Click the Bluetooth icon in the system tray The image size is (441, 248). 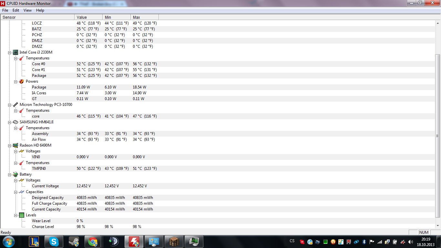click(364, 242)
